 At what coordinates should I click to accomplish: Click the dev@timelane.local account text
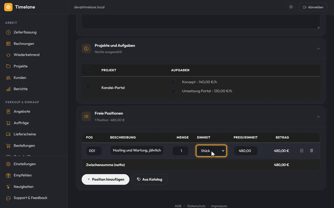(x=89, y=7)
